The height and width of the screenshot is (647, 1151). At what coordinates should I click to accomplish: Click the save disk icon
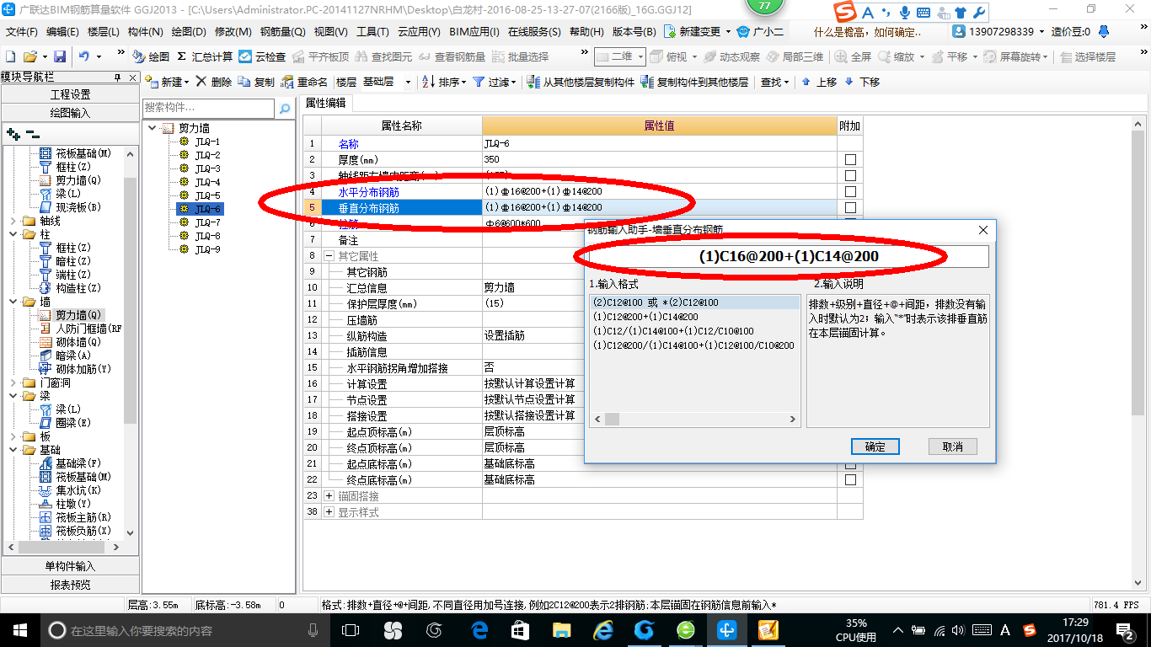60,56
